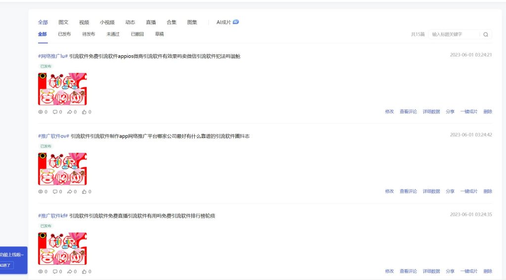Select the top-row 全部 content type tab
The width and height of the screenshot is (506, 280).
(x=43, y=22)
